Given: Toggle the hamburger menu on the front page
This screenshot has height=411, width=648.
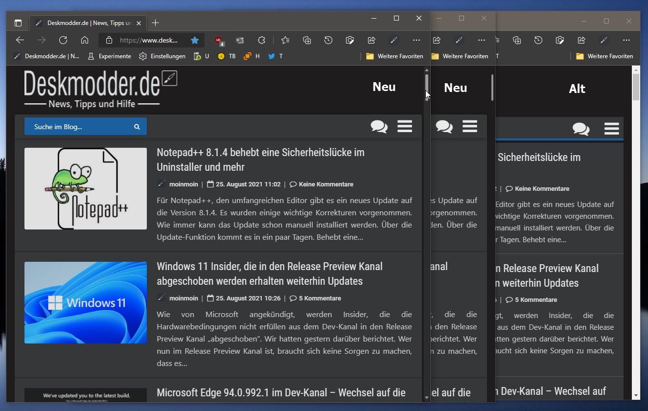Looking at the screenshot, I should tap(405, 126).
